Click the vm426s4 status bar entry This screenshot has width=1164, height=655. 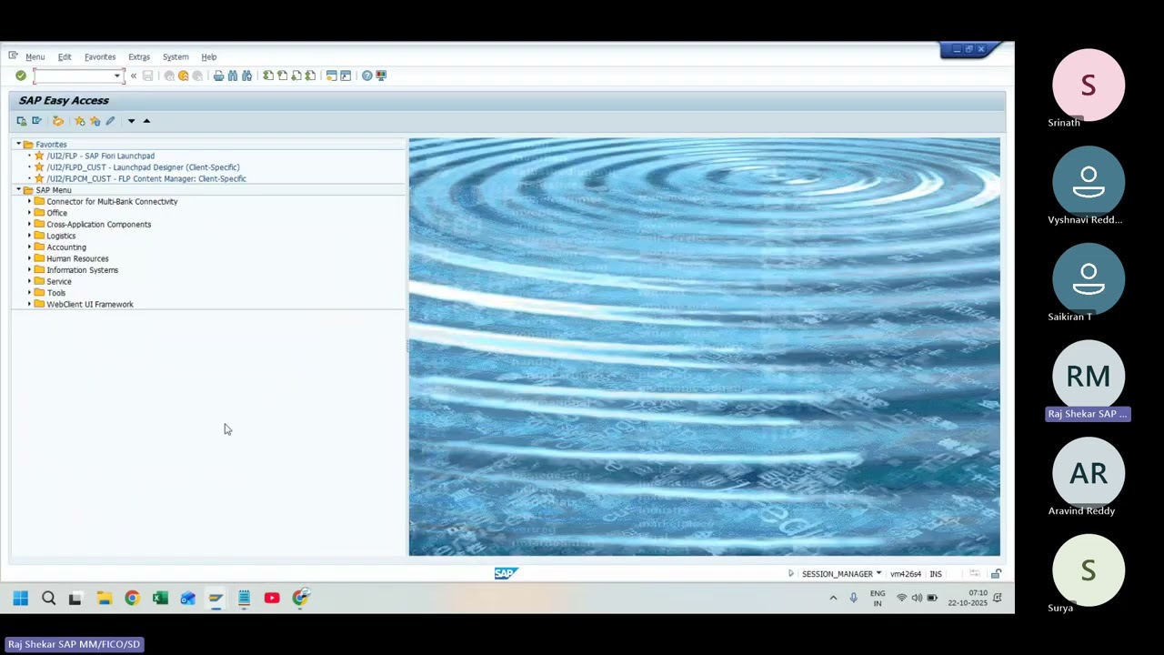(x=906, y=574)
